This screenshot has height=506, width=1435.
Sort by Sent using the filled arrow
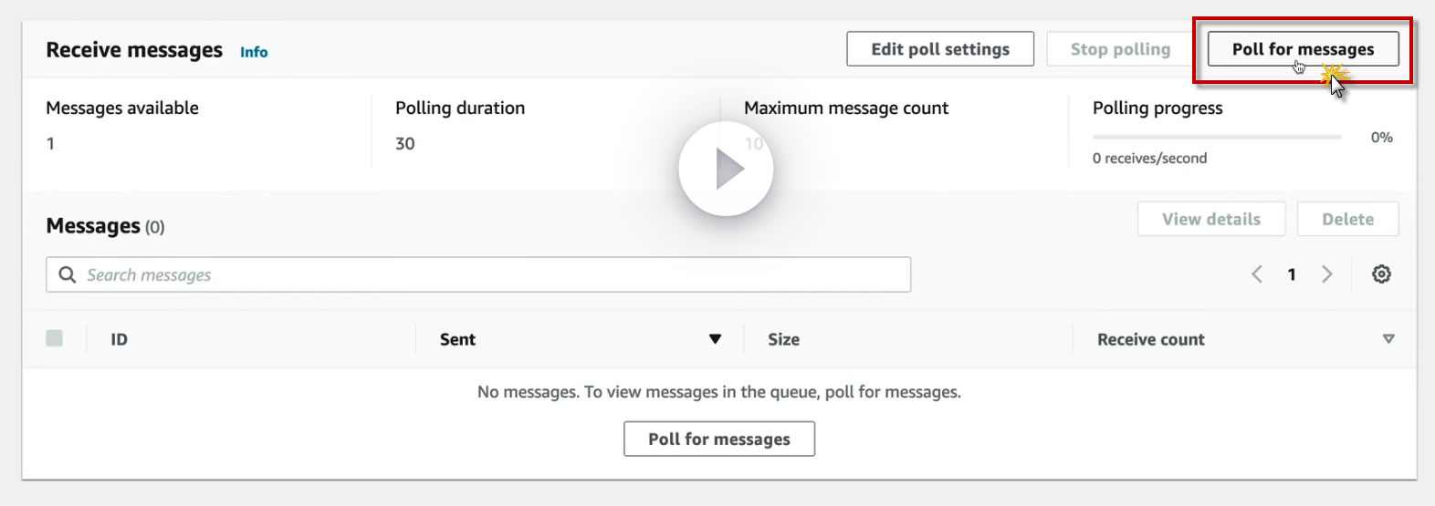pyautogui.click(x=715, y=339)
